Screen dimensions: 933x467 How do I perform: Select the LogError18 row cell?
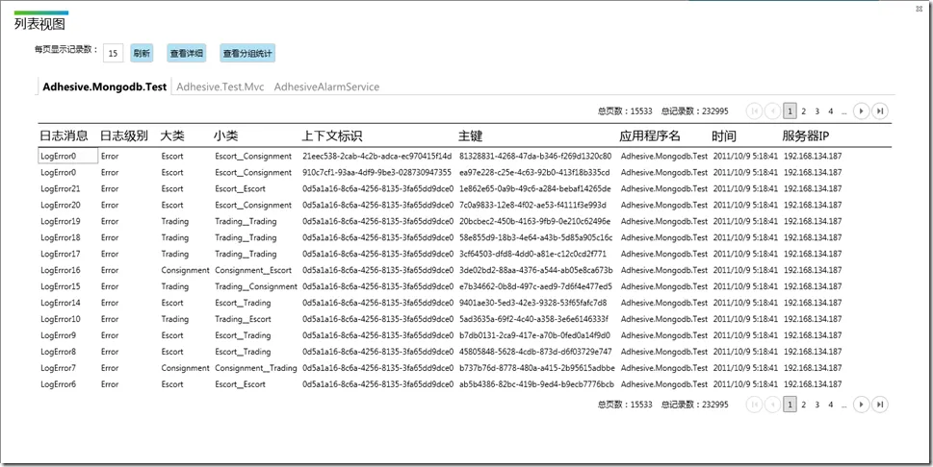61,237
